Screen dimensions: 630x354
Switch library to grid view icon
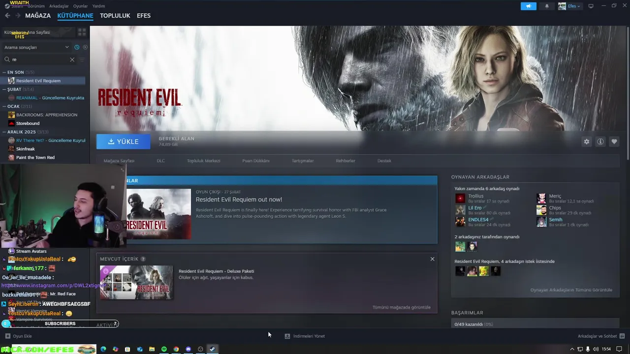coord(82,32)
